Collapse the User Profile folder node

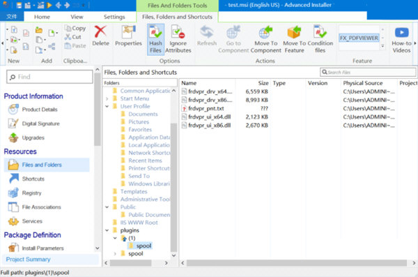(x=107, y=106)
